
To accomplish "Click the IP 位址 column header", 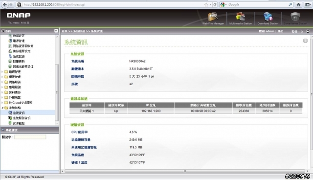I will pos(151,105).
